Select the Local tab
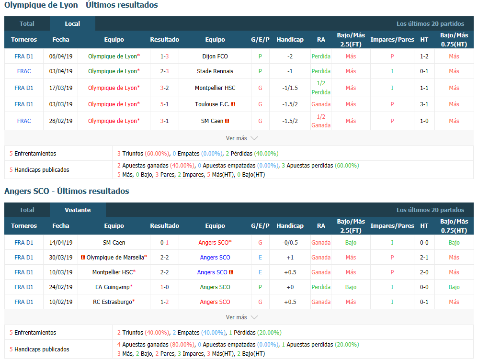478x360 pixels. [72, 24]
